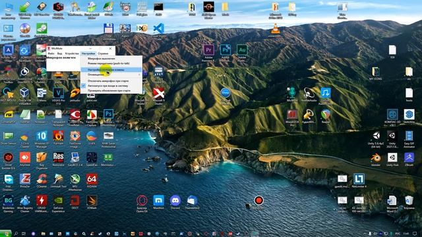Viewport: 422px width, 237px height.
Task: Open the Устройства menu in MicMute
Action: click(x=72, y=53)
